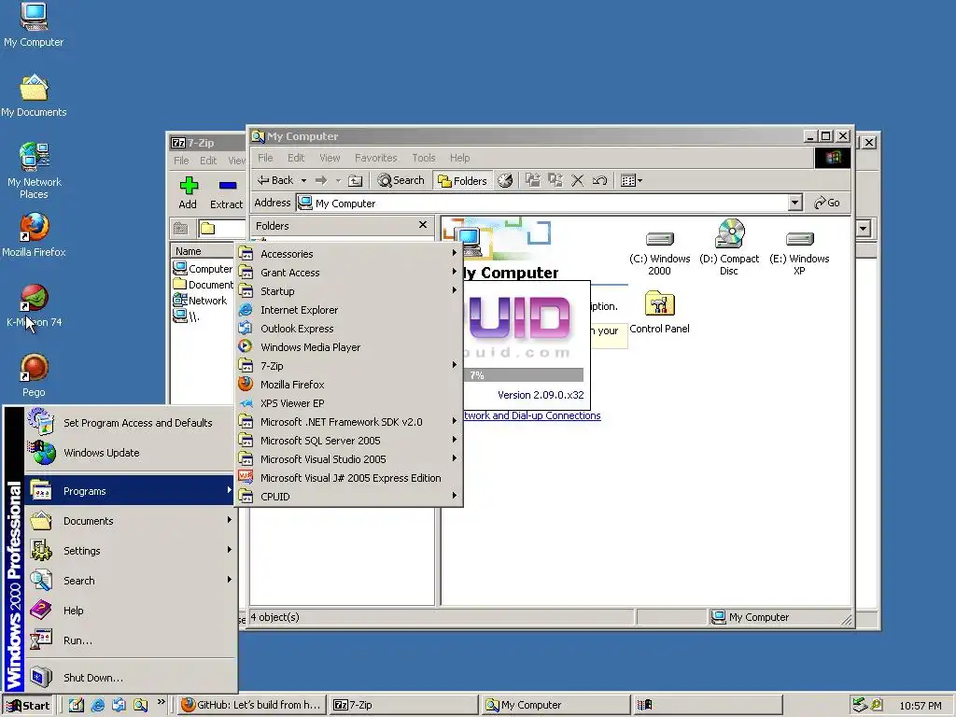Click the Start button
This screenshot has height=717, width=956.
tap(28, 706)
